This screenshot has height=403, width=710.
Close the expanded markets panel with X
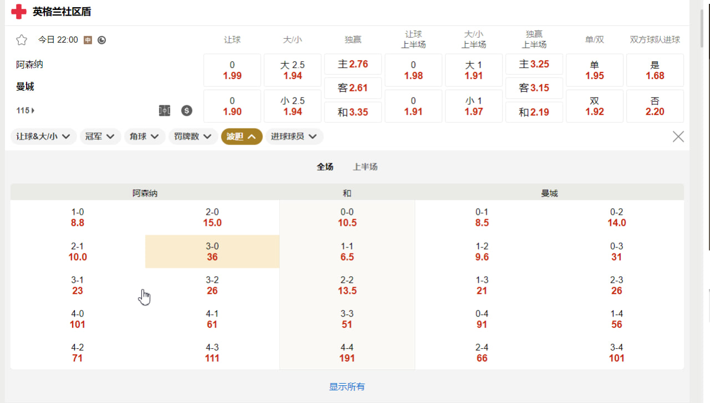pos(678,137)
